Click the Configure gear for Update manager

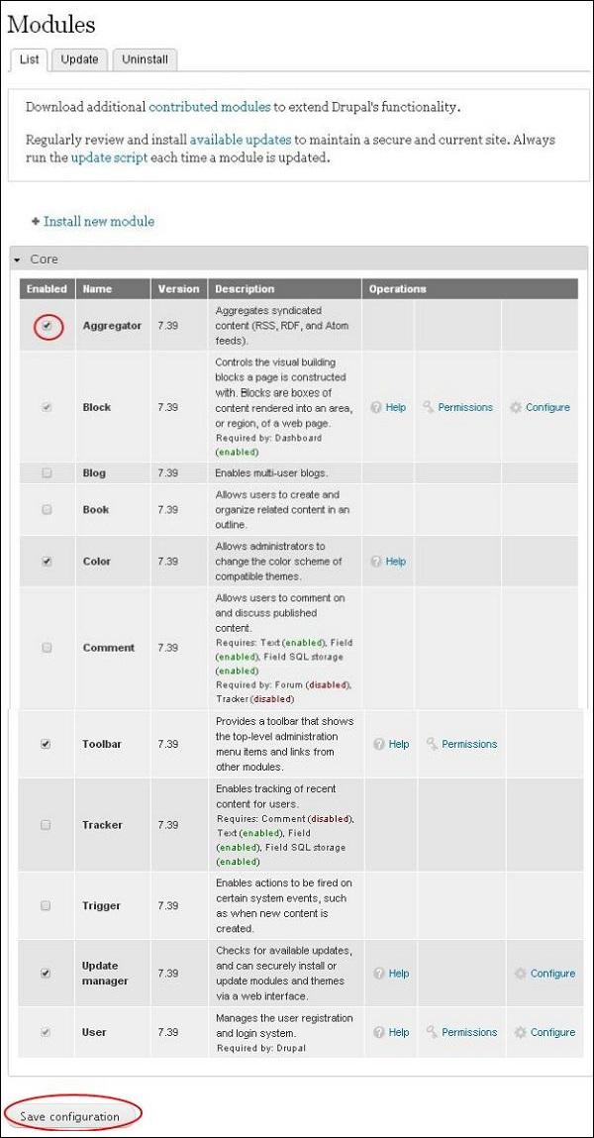click(544, 974)
